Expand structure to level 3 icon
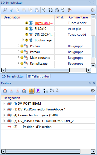The width and height of the screenshot is (97, 155). click(x=57, y=10)
